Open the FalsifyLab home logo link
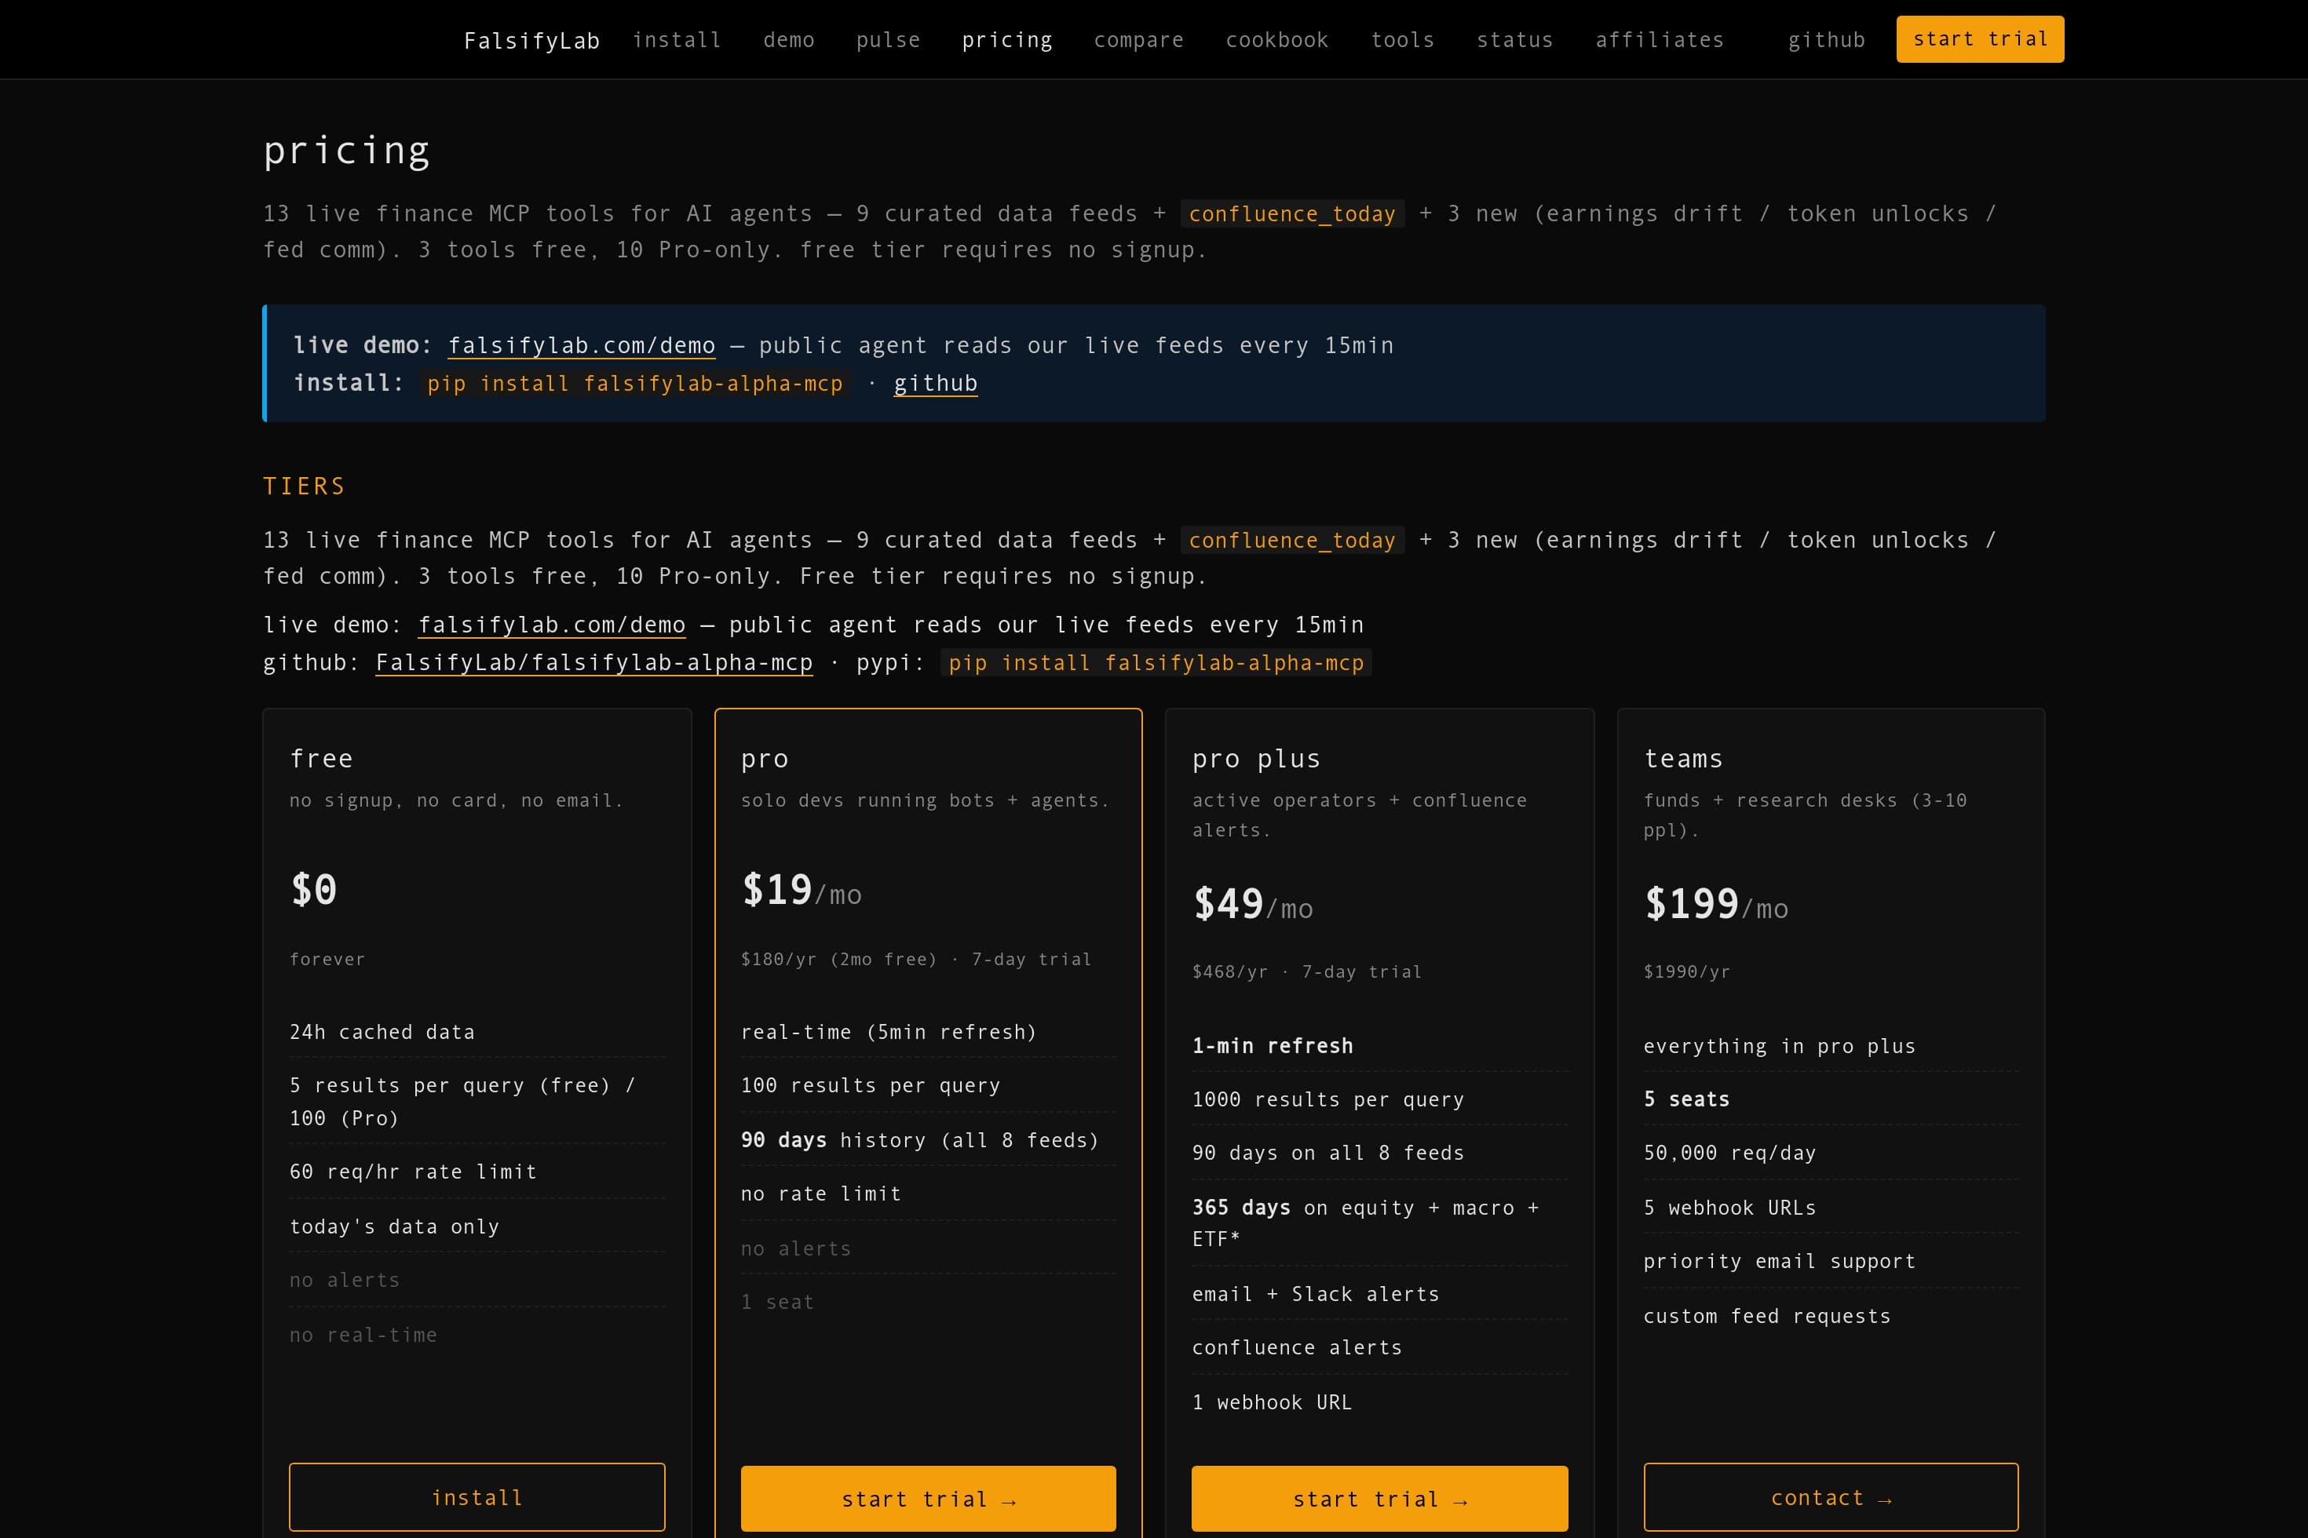 click(x=531, y=40)
